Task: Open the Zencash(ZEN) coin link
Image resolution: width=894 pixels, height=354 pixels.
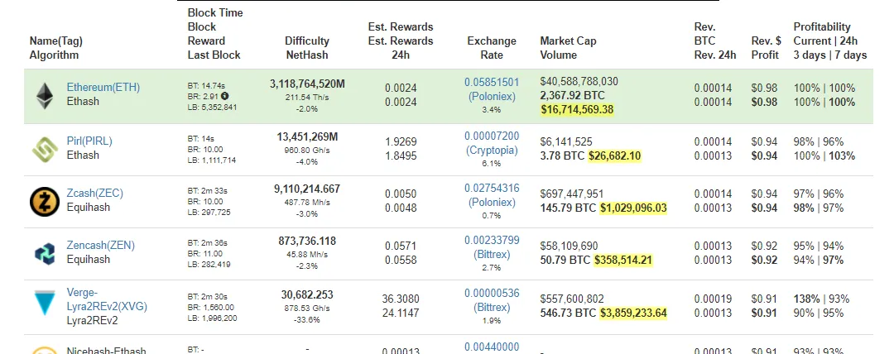Action: pos(101,246)
